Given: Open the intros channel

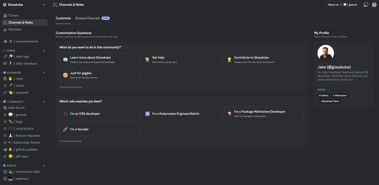Looking at the screenshot, I should tap(24, 85).
